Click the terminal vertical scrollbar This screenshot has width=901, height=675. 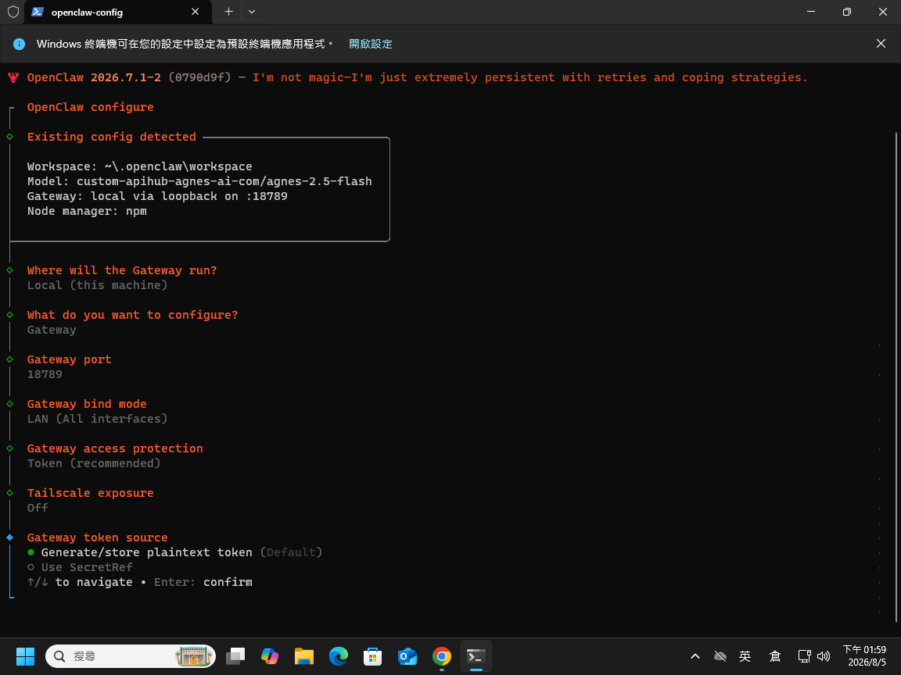coord(896,376)
